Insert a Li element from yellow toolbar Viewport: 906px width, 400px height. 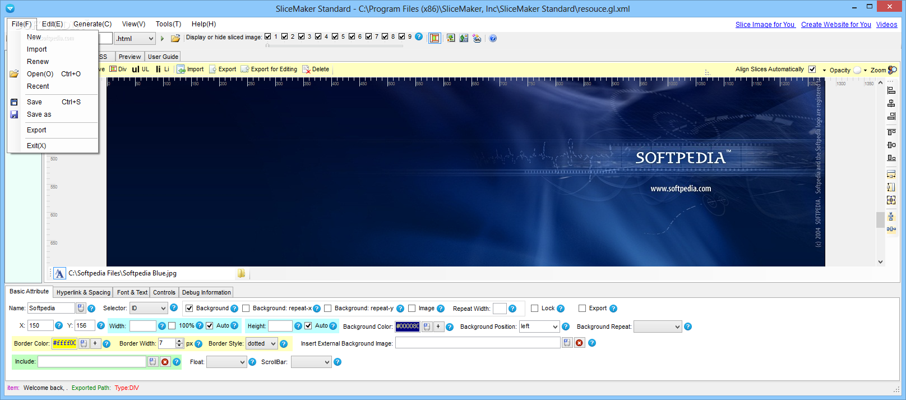click(x=163, y=69)
